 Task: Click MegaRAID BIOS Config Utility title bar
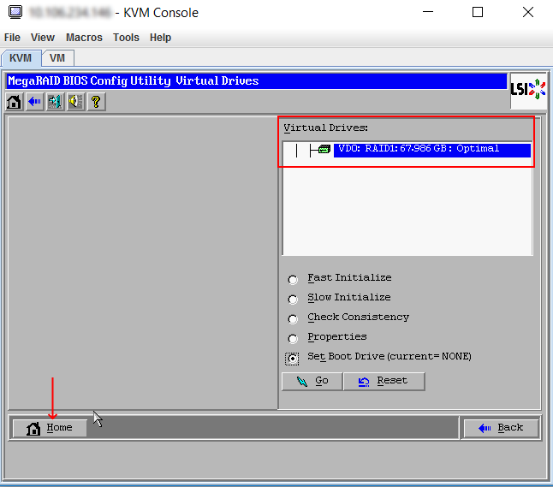point(257,81)
